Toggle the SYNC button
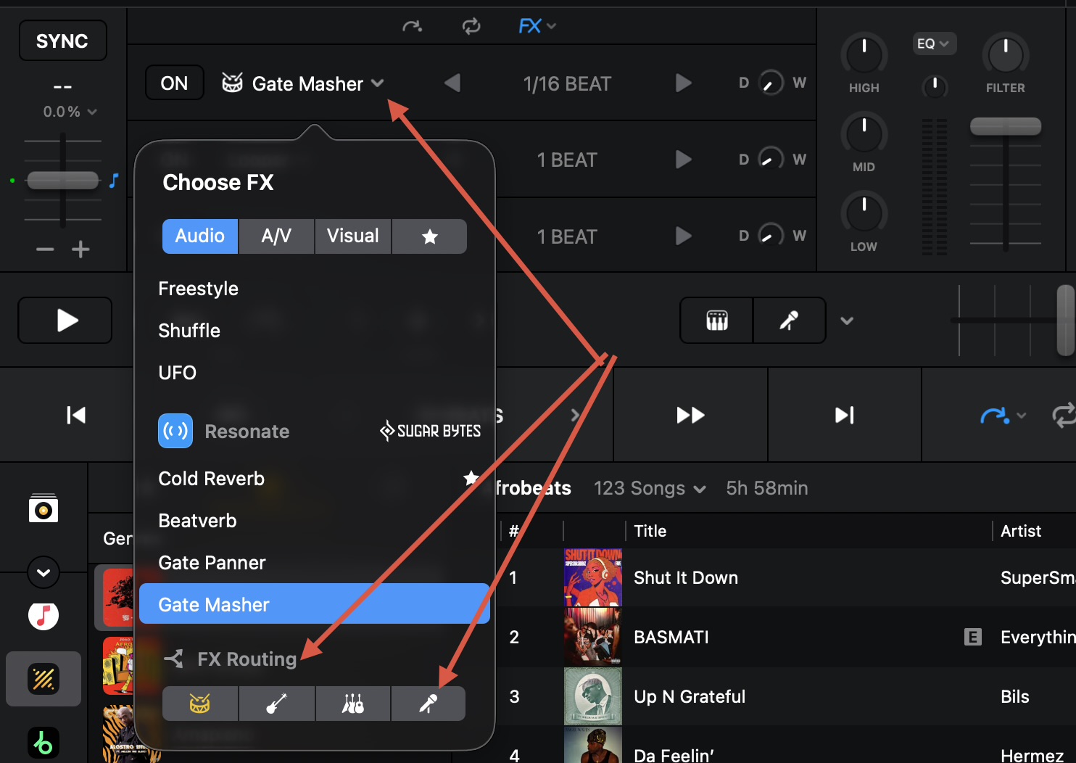Viewport: 1076px width, 763px height. pyautogui.click(x=62, y=41)
